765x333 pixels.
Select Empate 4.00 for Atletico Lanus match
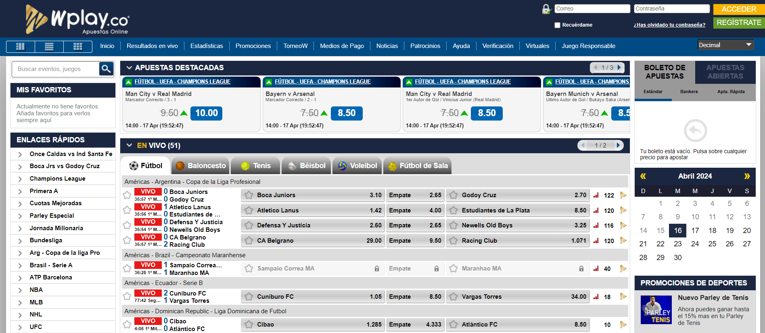click(415, 210)
